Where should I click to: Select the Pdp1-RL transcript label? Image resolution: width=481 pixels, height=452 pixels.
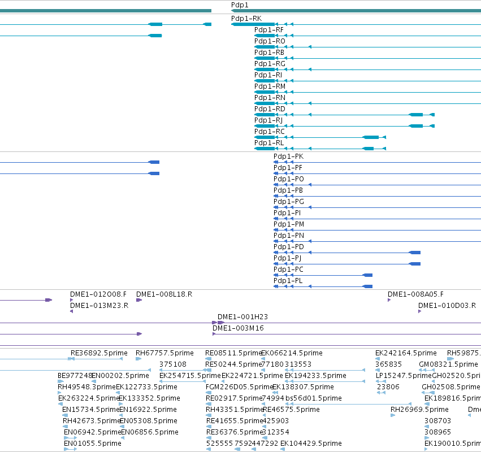tap(269, 143)
